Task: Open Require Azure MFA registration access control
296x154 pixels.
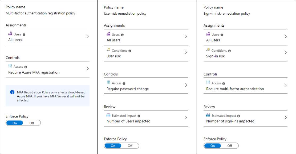Action: click(34, 72)
